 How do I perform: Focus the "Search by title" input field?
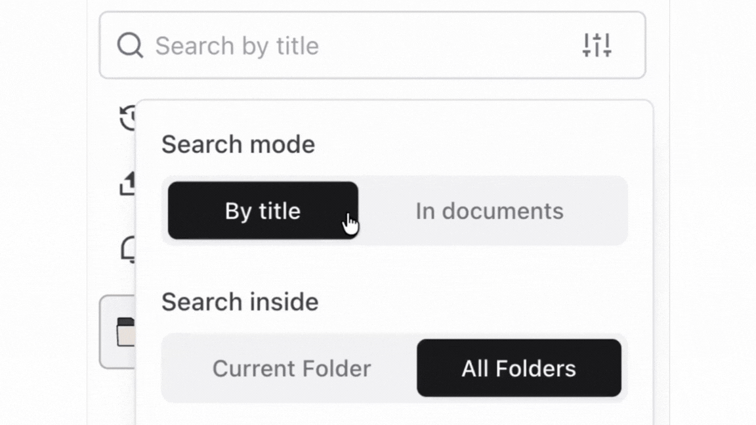328,45
